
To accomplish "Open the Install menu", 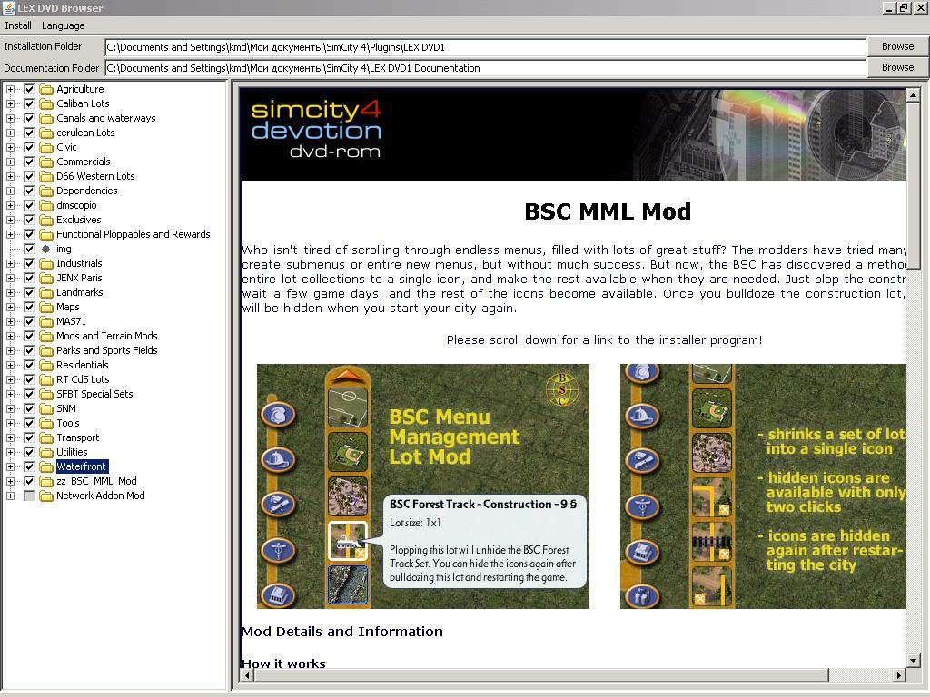I will pos(18,25).
